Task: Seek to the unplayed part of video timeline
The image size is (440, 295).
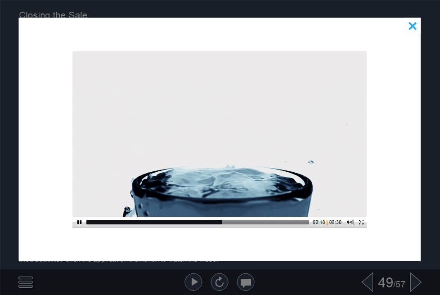Action: pyautogui.click(x=265, y=222)
